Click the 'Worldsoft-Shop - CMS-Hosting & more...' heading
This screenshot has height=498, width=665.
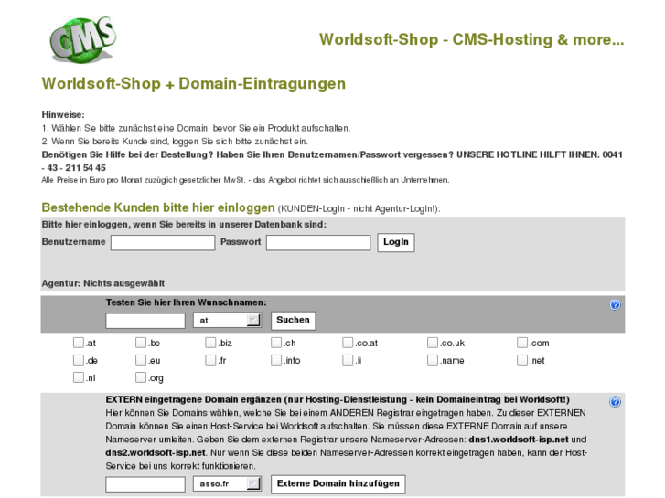point(472,39)
